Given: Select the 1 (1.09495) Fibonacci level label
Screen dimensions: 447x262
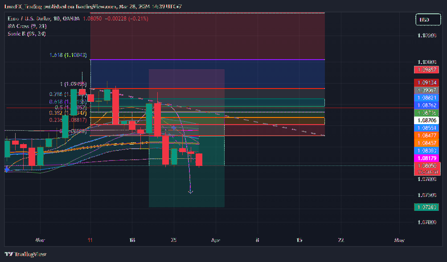Looking at the screenshot, I should coord(73,84).
